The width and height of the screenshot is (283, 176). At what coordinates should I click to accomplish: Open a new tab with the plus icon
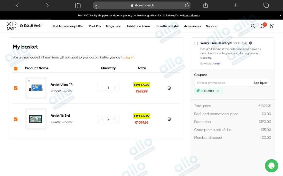[236, 5]
